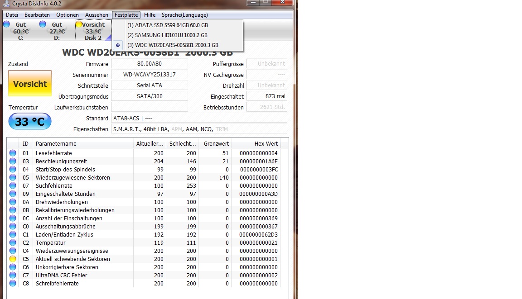Open the Aussehen menu
This screenshot has width=522, height=299.
click(97, 15)
